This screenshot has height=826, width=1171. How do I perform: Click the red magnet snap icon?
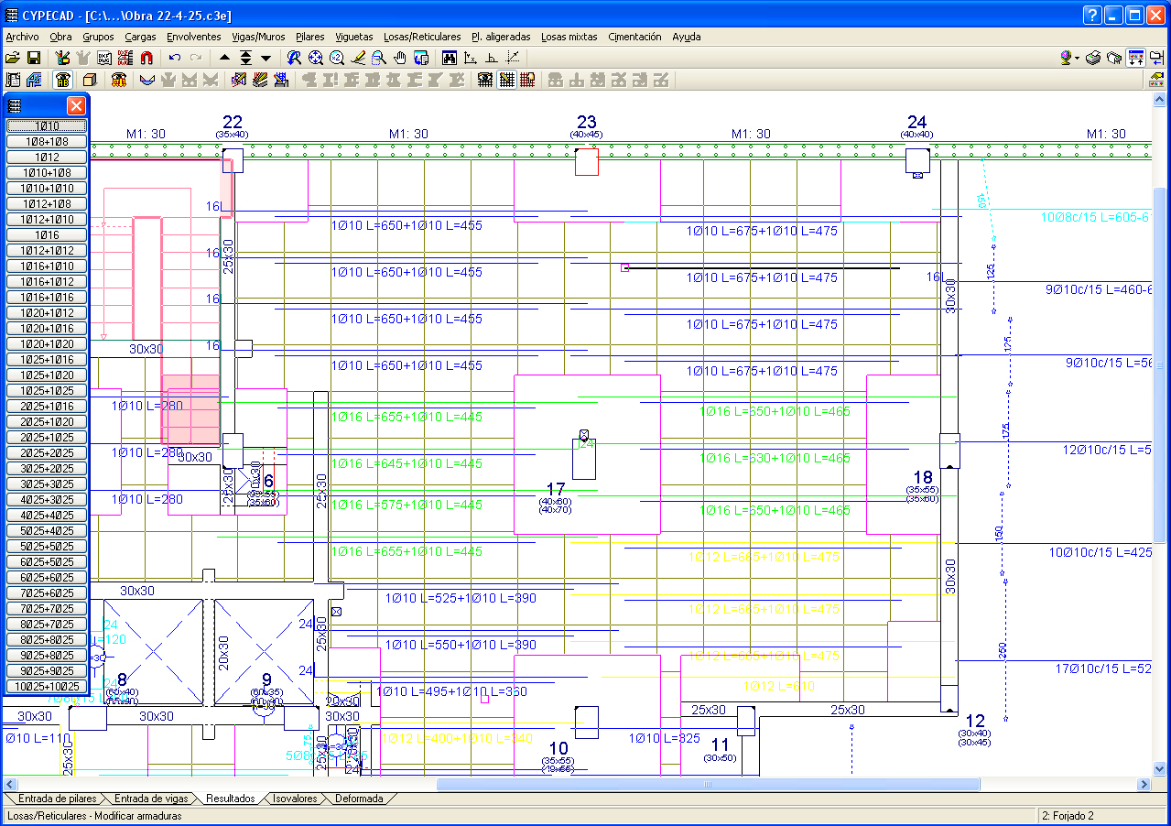pyautogui.click(x=146, y=58)
